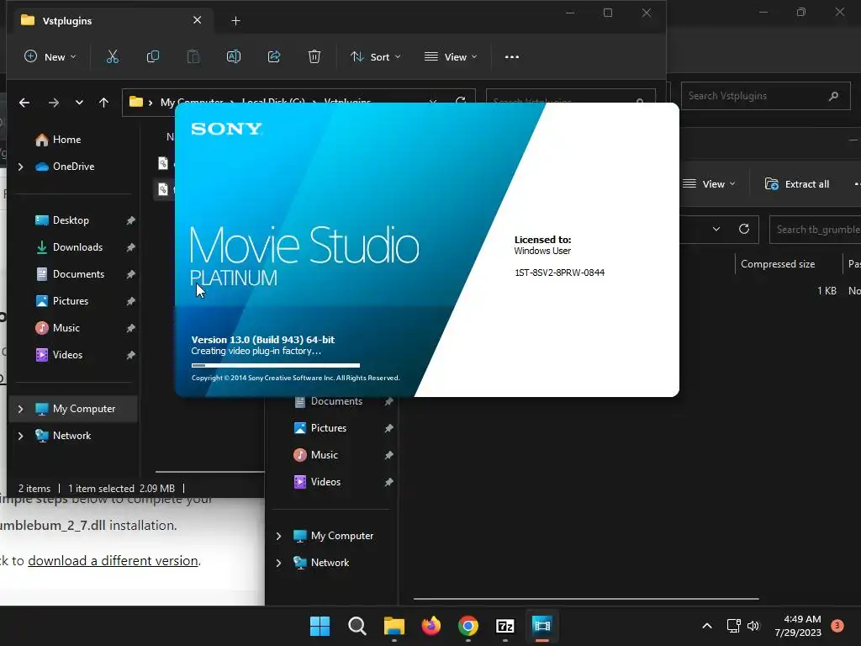Open Documents in Vstplugins sidebar

point(70,274)
